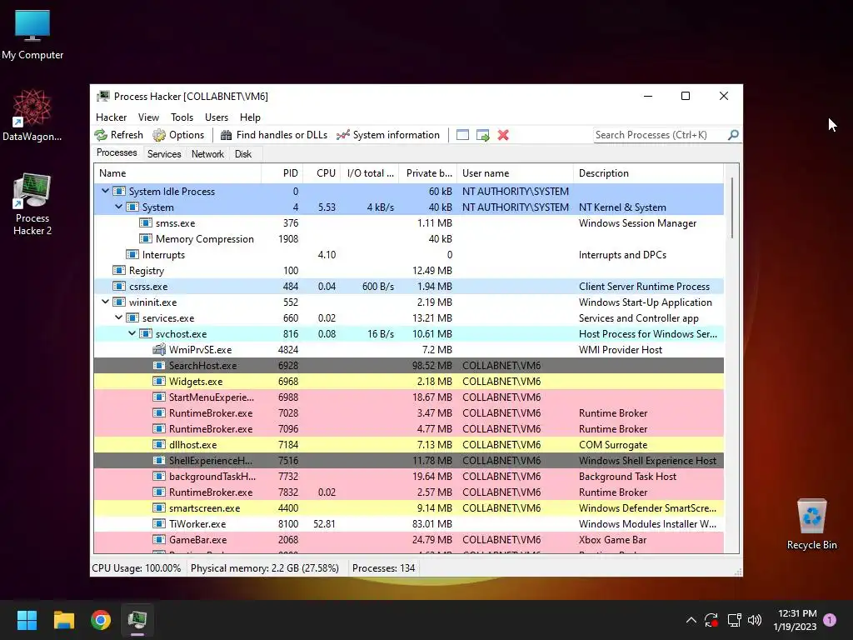The height and width of the screenshot is (640, 853).
Task: Click the dllhost.exe process icon
Action: [159, 445]
